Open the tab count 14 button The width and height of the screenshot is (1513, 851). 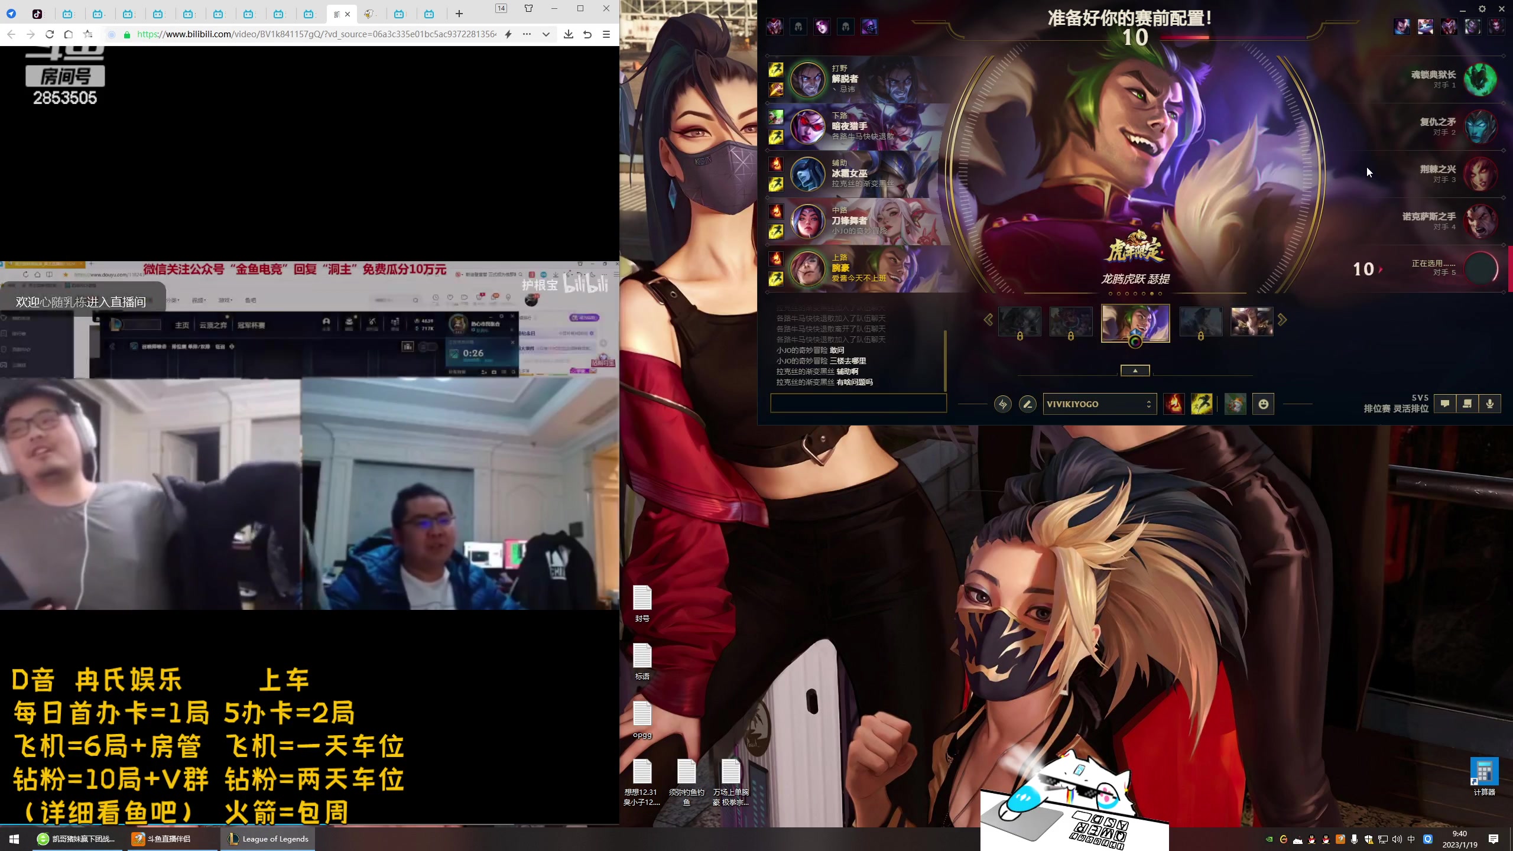(501, 8)
